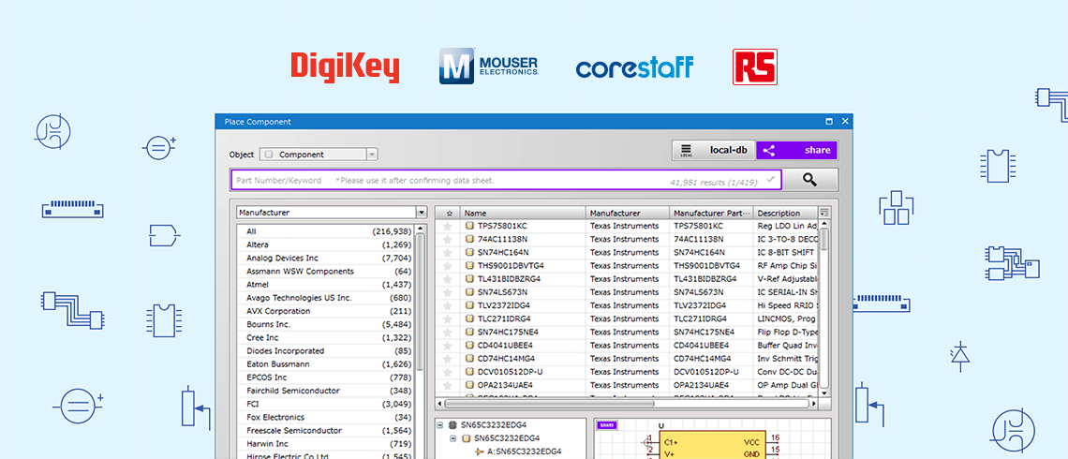1068x459 pixels.
Task: Click component icon of DCV010512DP-U
Action: click(x=469, y=372)
